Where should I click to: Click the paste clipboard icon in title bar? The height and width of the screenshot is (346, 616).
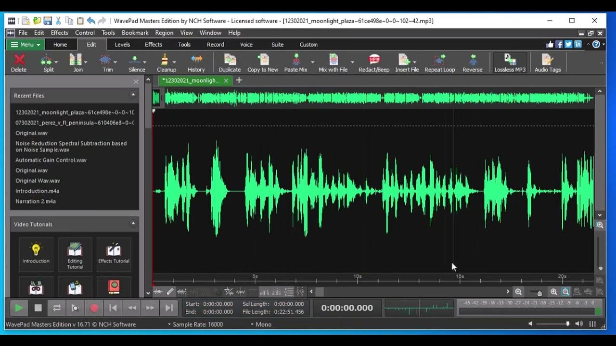[80, 21]
